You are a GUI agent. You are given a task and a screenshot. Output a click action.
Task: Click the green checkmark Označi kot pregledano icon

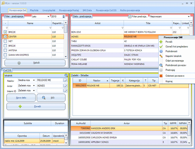[x=161, y=46]
